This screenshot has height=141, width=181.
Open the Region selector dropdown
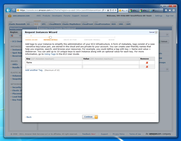pos(16,35)
